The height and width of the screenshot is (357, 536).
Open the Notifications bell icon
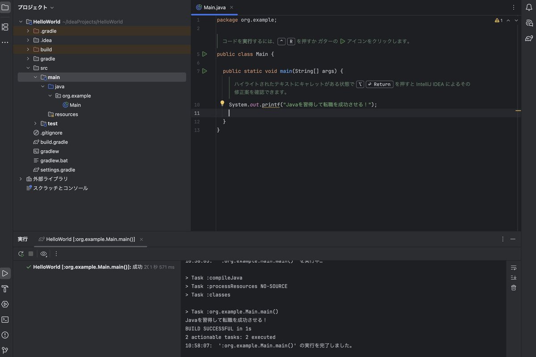coord(529,7)
